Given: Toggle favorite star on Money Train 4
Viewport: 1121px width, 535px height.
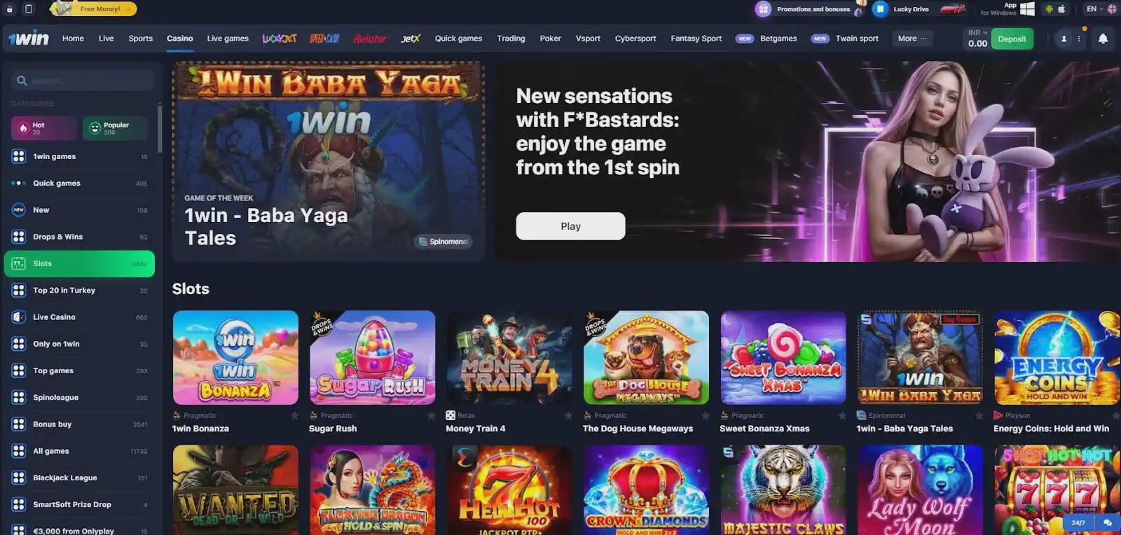Looking at the screenshot, I should (568, 415).
